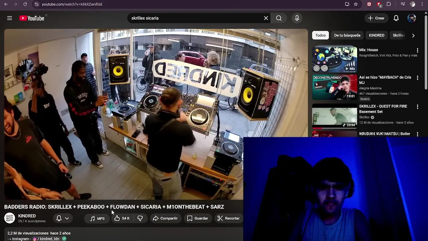Open the ¥ØU$UK€ ¥UK1MAT$U video title
This screenshot has height=241, width=428.
385,134
